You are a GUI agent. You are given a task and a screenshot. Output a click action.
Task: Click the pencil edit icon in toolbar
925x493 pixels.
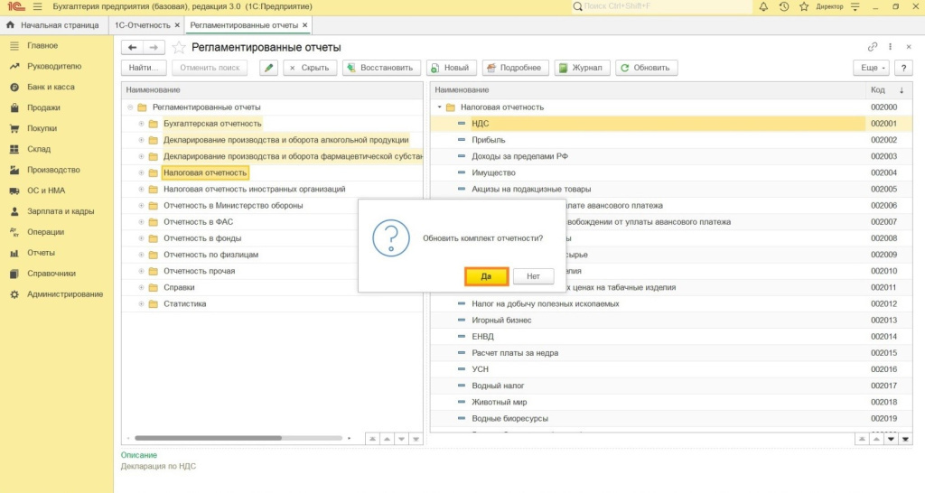coord(268,68)
